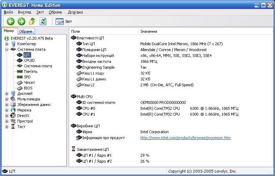Select the Кеш L2 row
The image size is (275, 176).
tap(171, 85)
